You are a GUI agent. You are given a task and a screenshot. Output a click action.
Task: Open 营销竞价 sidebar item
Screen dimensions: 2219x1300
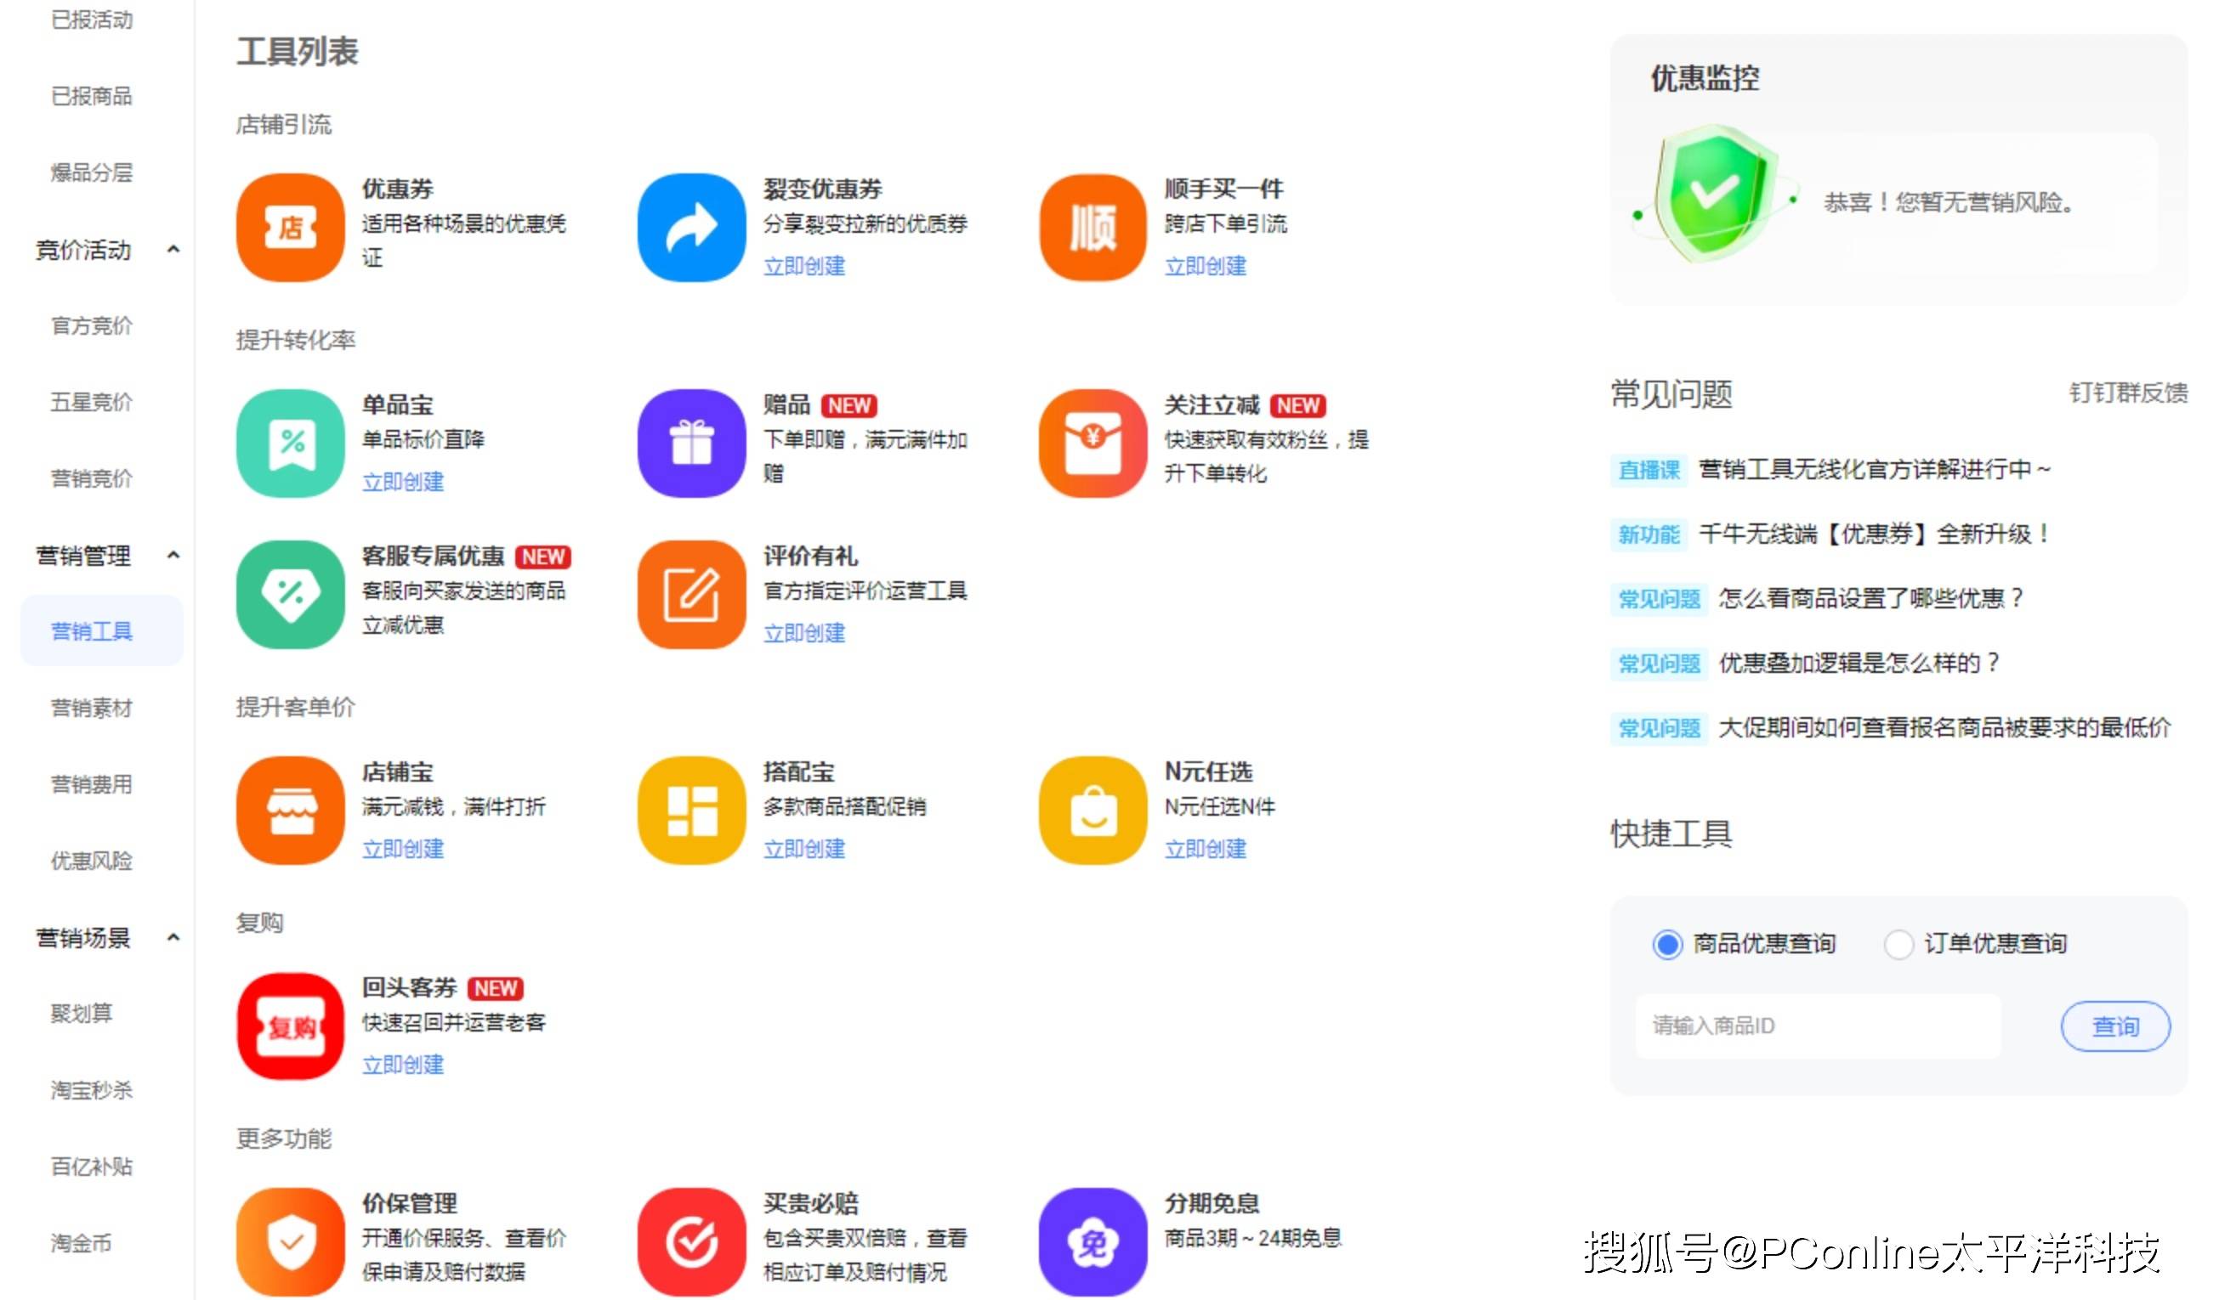pos(92,479)
